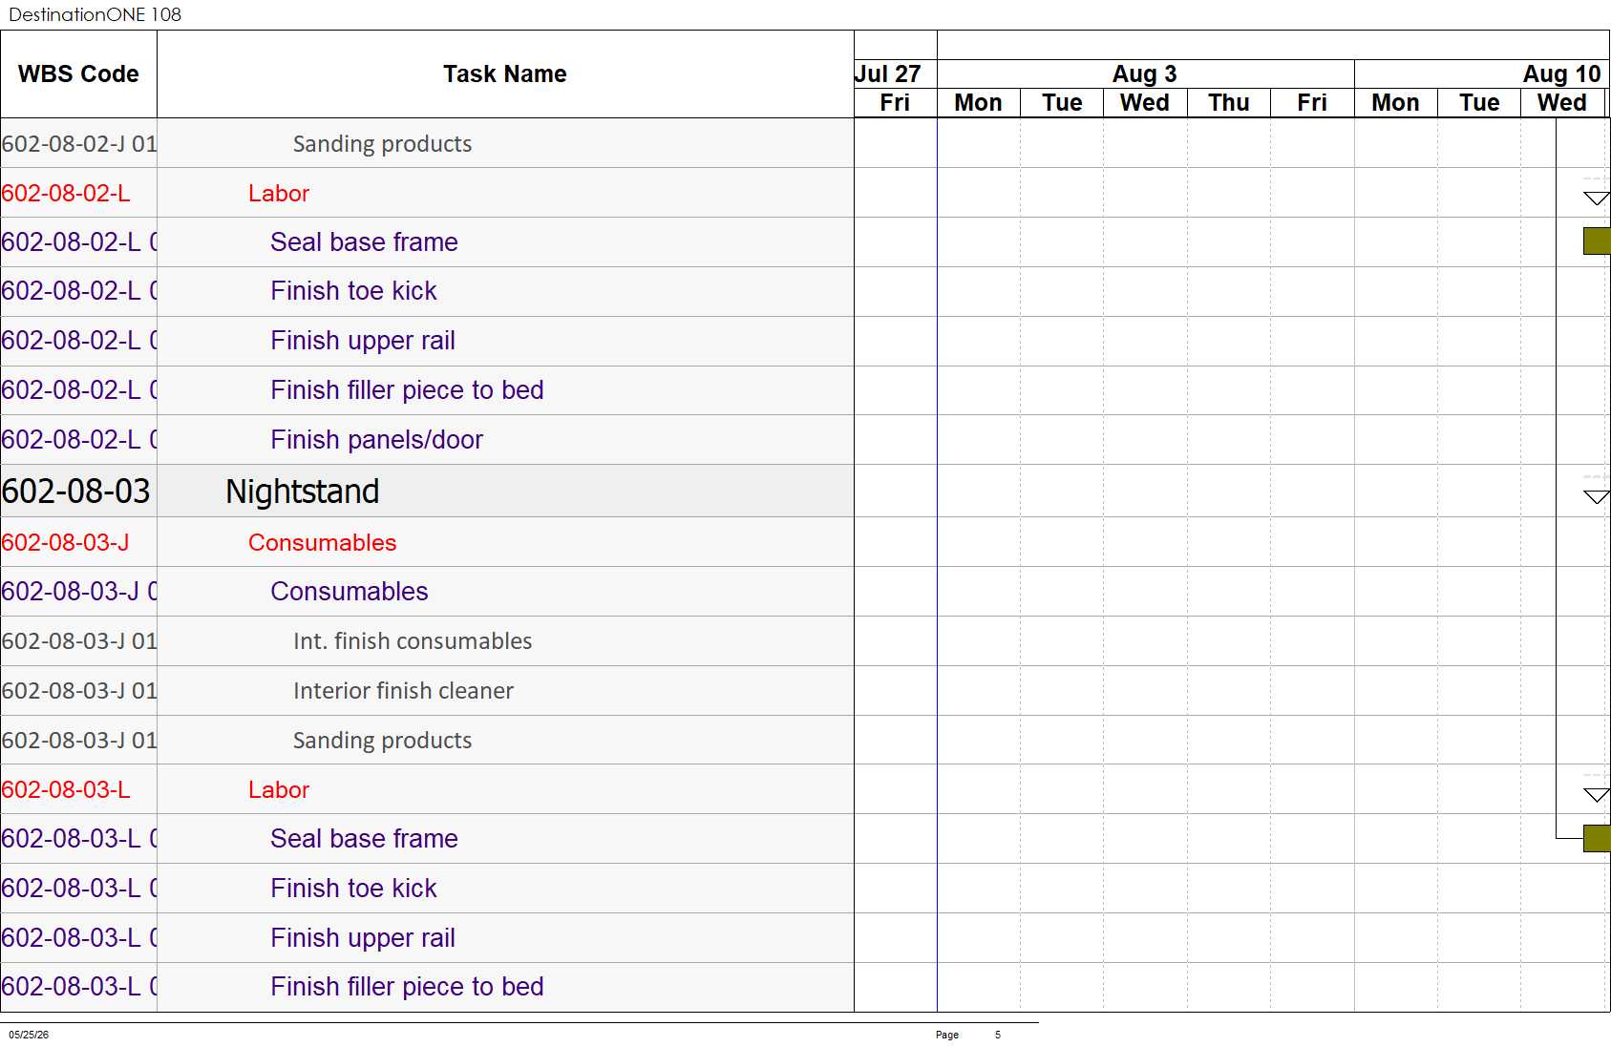1611x1047 pixels.
Task: Select Sanding products under 602-08-02-J
Action: coord(427,144)
